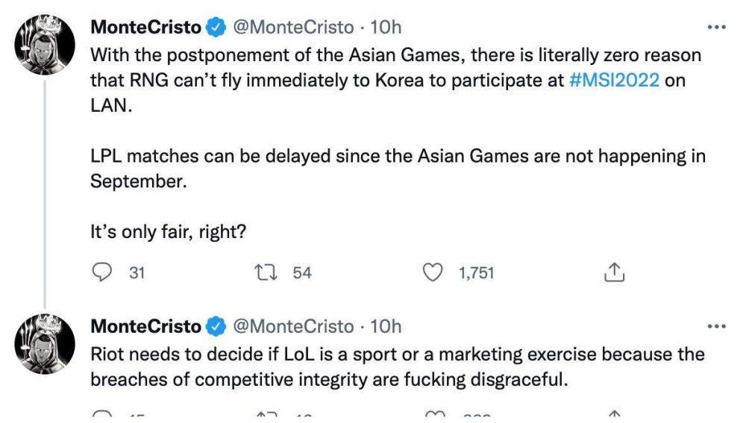The image size is (746, 423).
Task: Click the MonteCristo display name on the Riot tweet
Action: [x=145, y=327]
